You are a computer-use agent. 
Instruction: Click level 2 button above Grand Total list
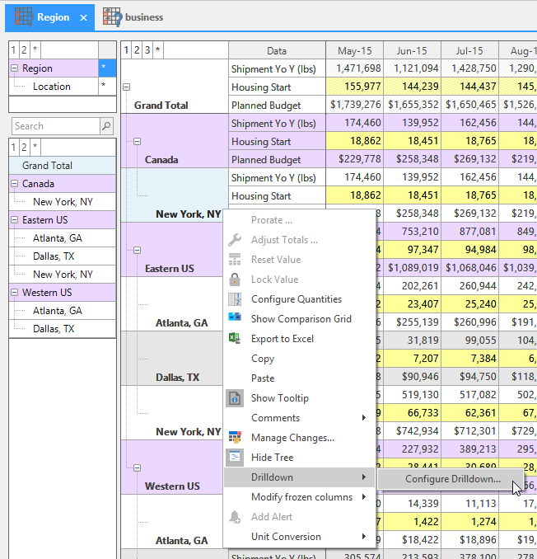24,148
